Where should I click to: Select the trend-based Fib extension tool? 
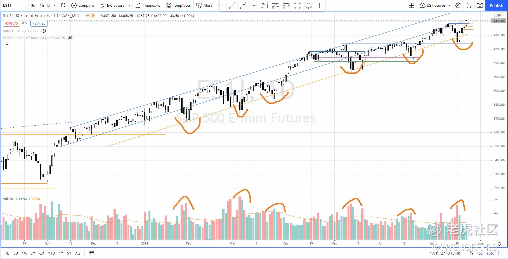tap(286, 6)
